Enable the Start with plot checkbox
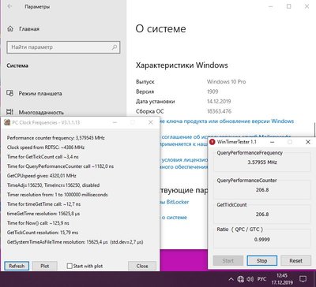Image resolution: width=316 pixels, height=287 pixels. (x=70, y=266)
